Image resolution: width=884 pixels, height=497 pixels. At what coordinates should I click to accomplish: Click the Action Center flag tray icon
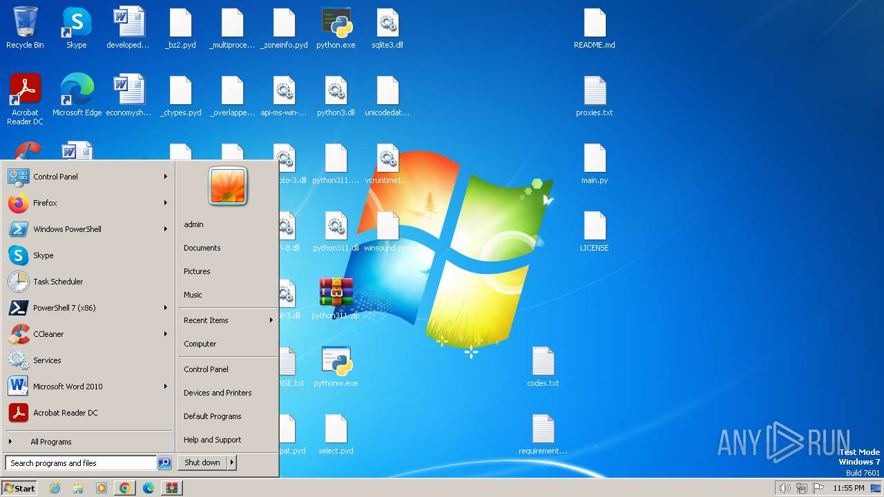818,488
